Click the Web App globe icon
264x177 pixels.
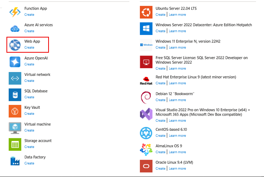(x=15, y=45)
